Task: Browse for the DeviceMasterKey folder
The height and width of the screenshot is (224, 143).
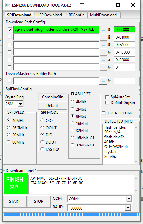Action: pos(103,81)
